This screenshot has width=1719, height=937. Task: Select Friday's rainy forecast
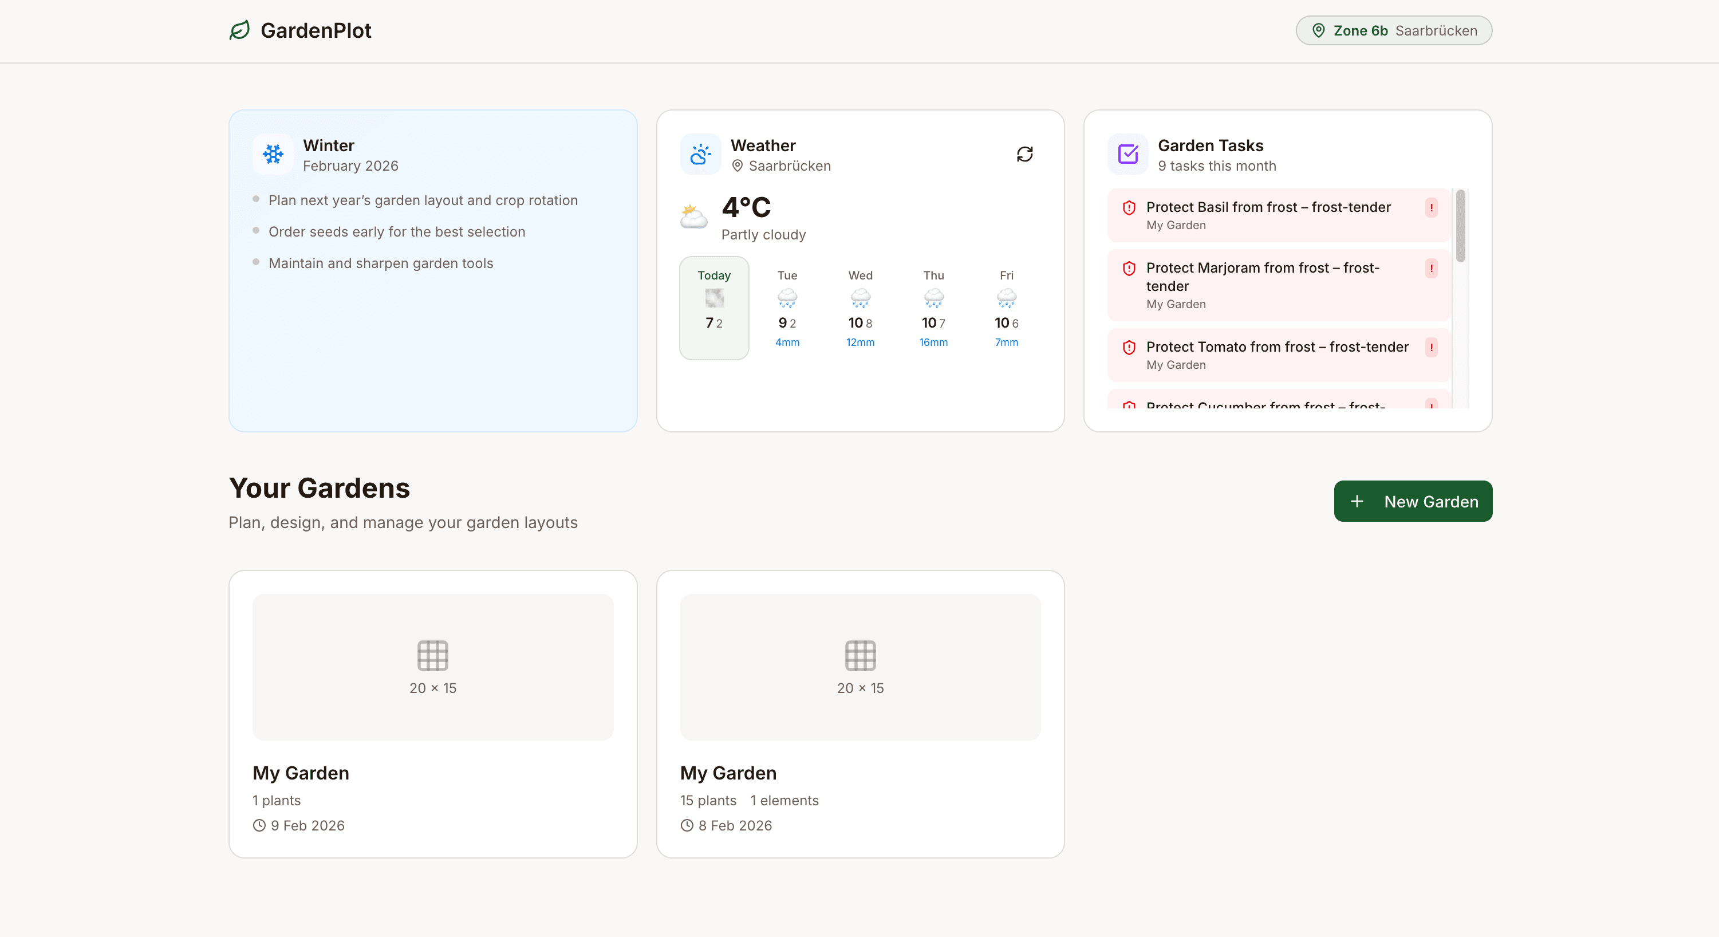(x=1006, y=308)
